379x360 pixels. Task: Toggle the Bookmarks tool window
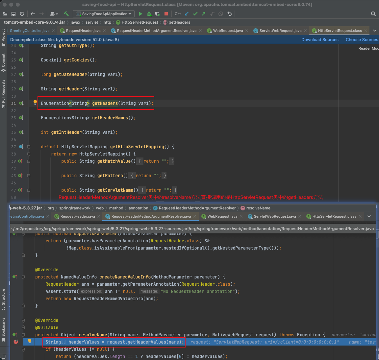coord(3,329)
